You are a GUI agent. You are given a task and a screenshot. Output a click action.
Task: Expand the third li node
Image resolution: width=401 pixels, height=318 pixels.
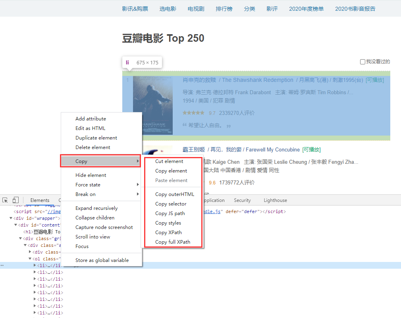pyautogui.click(x=35, y=279)
